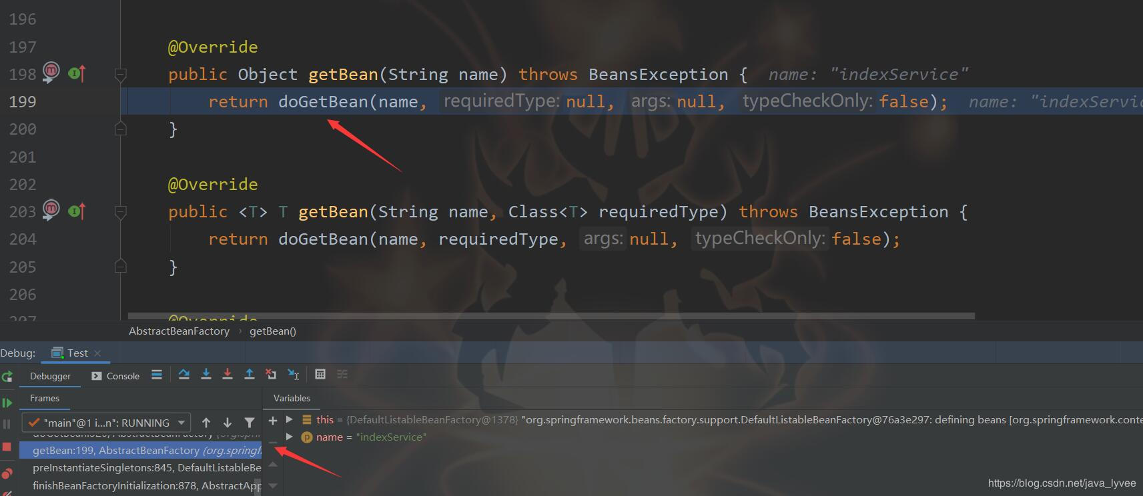The height and width of the screenshot is (496, 1143).
Task: Expand the 'this' variable node
Action: (x=290, y=420)
